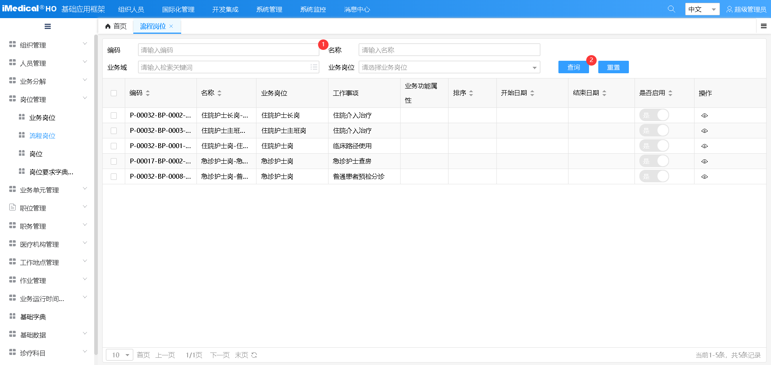
Task: Click the search magnifier icon in header
Action: [x=671, y=9]
